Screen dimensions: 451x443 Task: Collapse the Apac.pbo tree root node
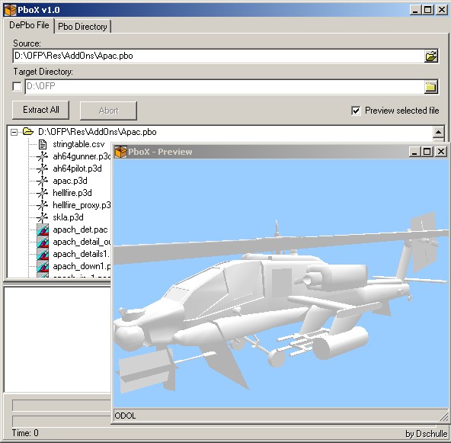coord(14,132)
